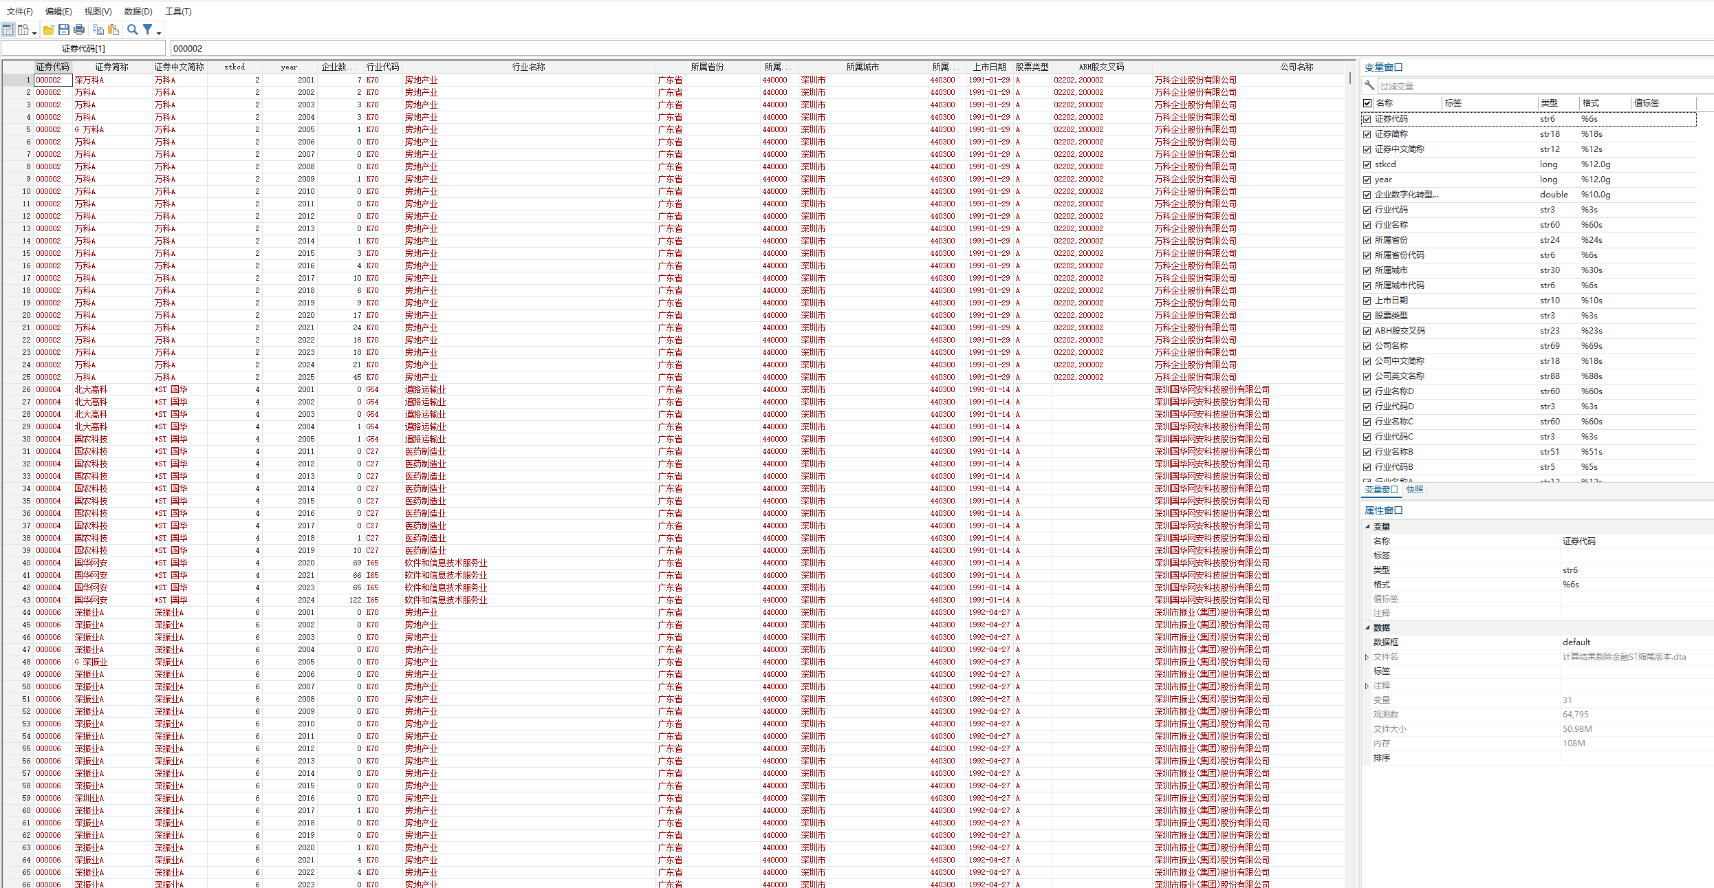Image resolution: width=1714 pixels, height=888 pixels.
Task: Uncheck the year variable checkbox
Action: [x=1367, y=180]
